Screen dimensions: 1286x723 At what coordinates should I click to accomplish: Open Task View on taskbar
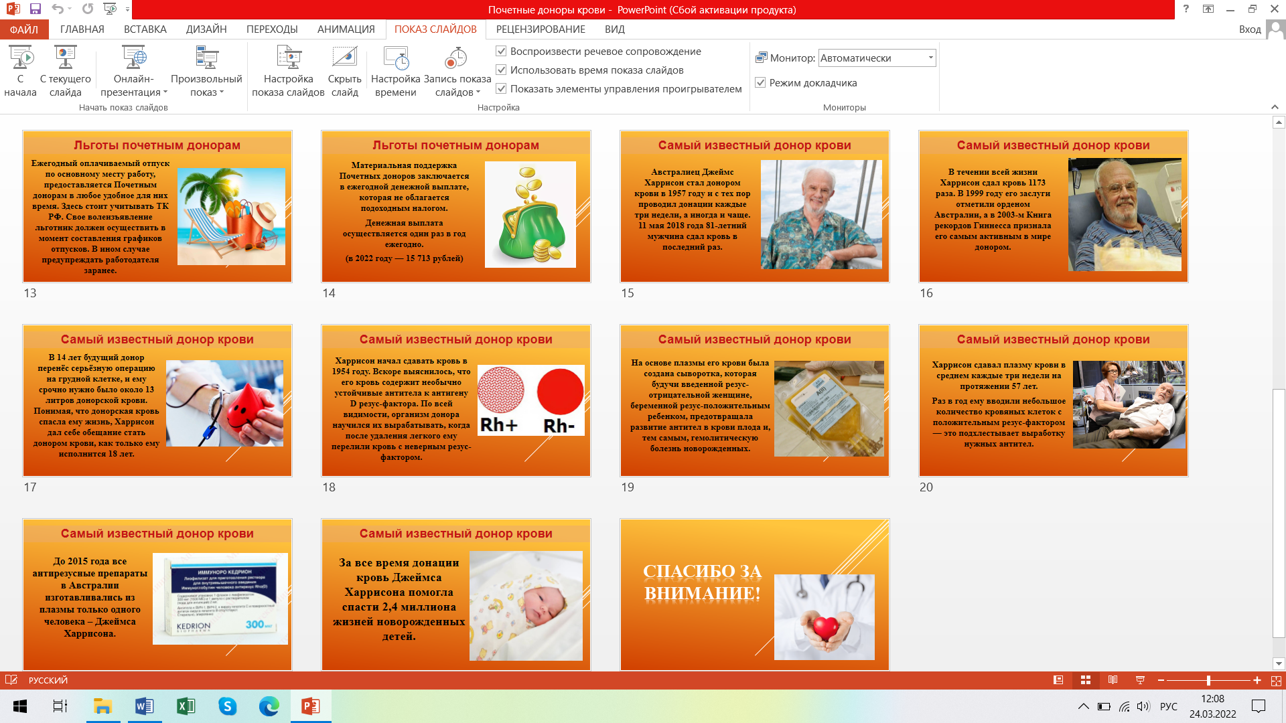click(60, 706)
